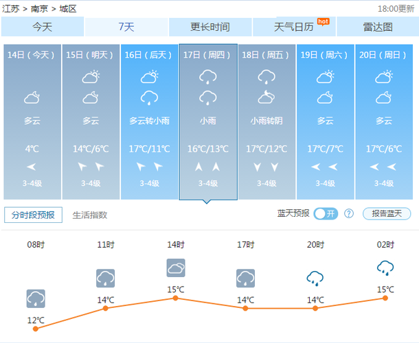
Task: Click the first south wind arrow for 18日
Action: [258, 167]
